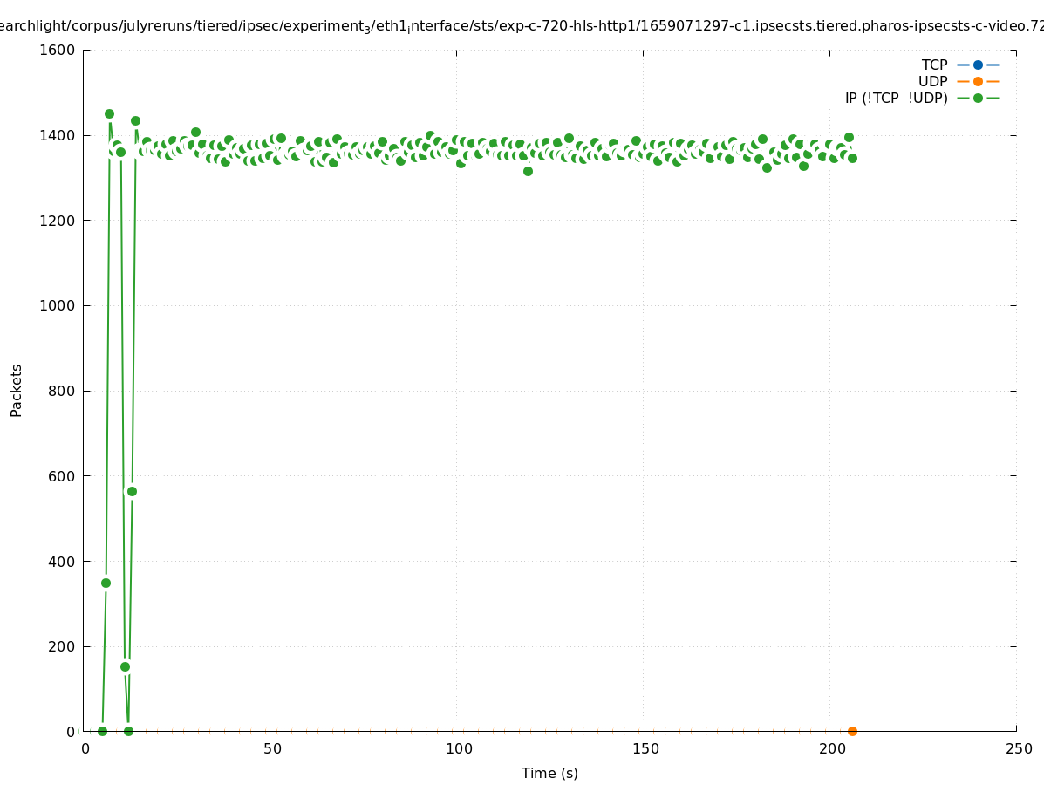Click the 250 x-axis tick label
Screen dimensions: 1044x785
[x=1019, y=748]
